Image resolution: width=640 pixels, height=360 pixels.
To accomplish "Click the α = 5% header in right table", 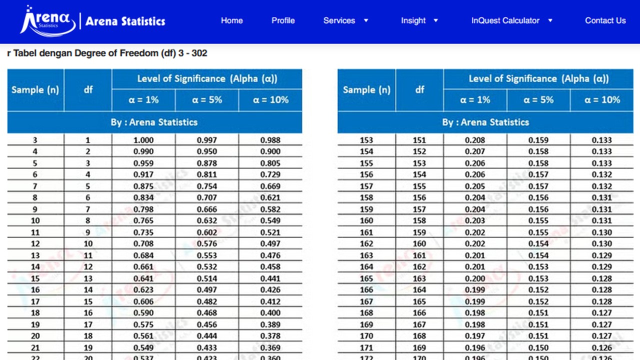I will tap(539, 100).
